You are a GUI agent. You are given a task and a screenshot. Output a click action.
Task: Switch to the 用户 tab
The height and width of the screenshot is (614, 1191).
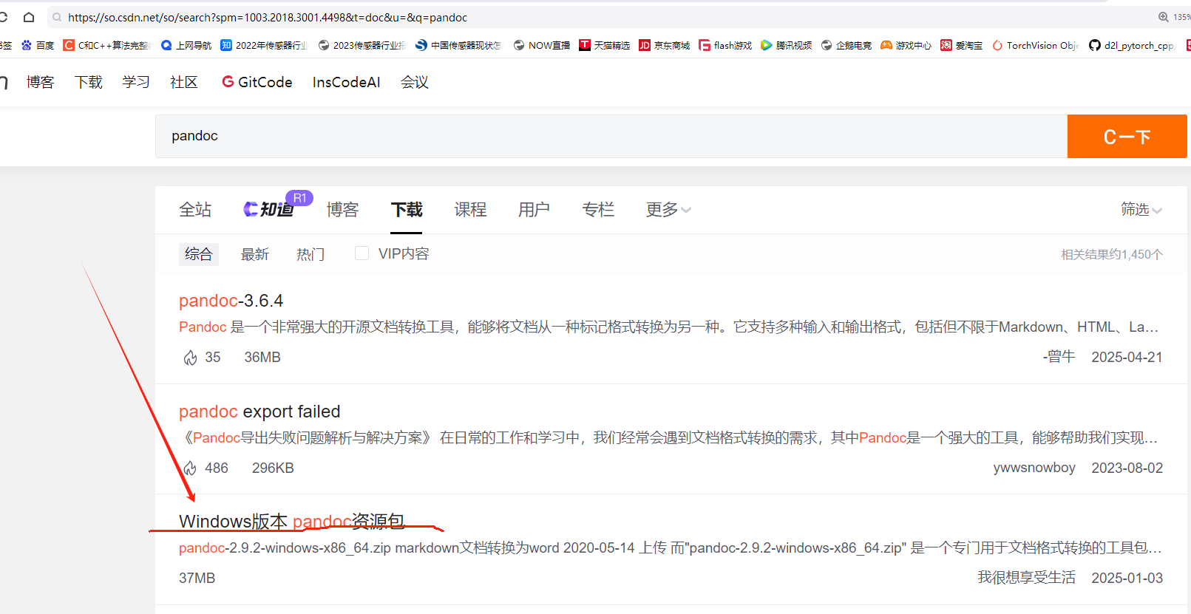534,210
